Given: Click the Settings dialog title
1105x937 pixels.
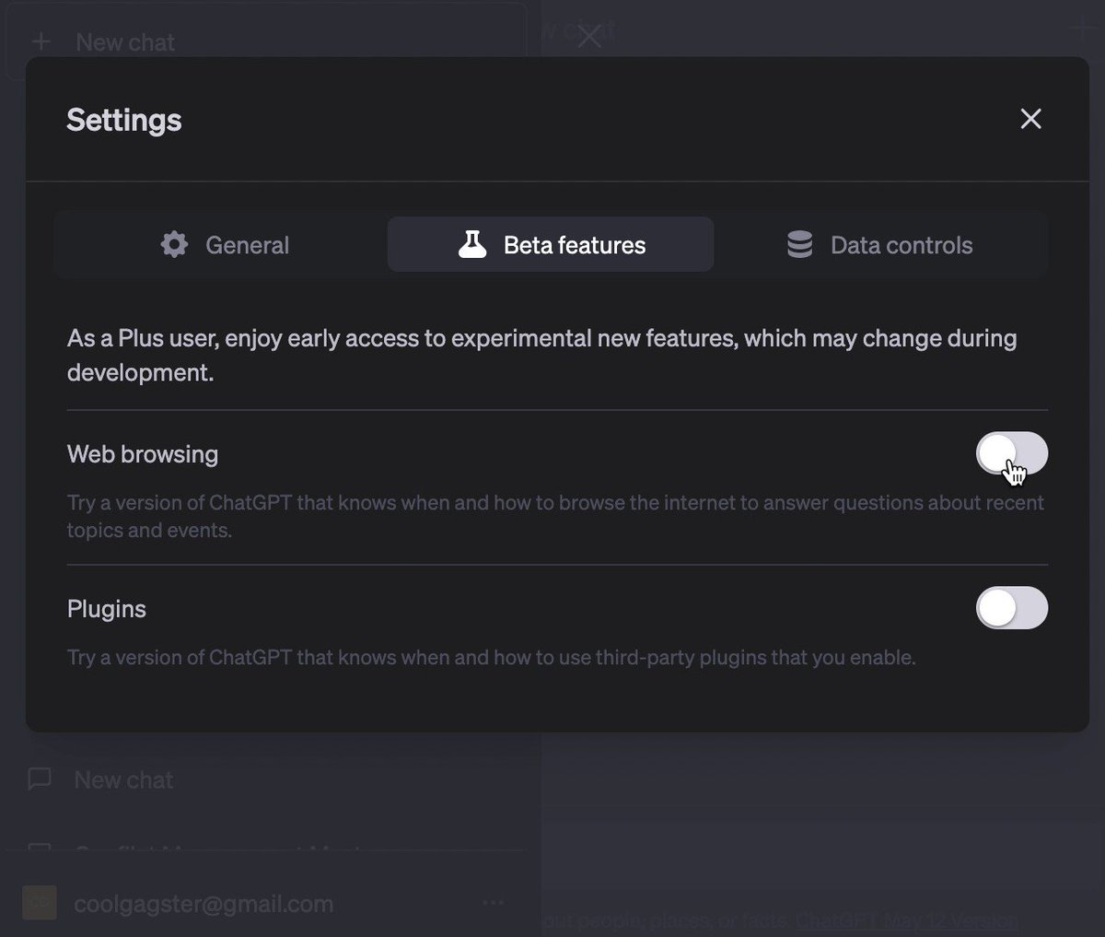Looking at the screenshot, I should pos(124,120).
